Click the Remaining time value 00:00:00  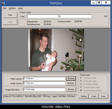pos(47,24)
